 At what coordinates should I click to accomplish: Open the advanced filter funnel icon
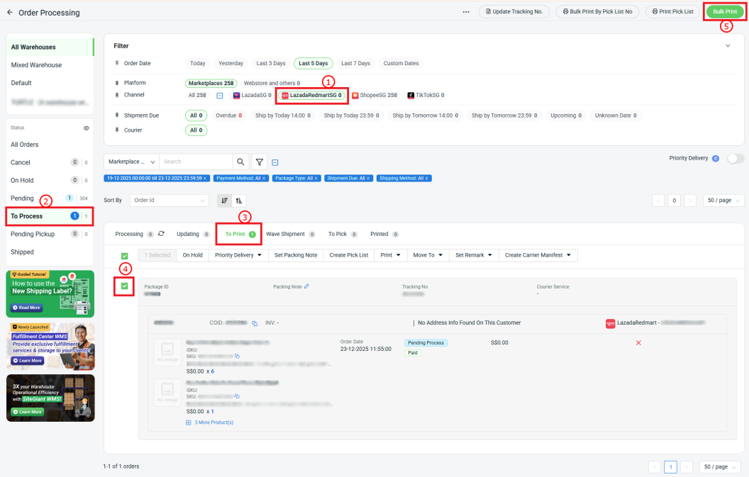[x=260, y=162]
